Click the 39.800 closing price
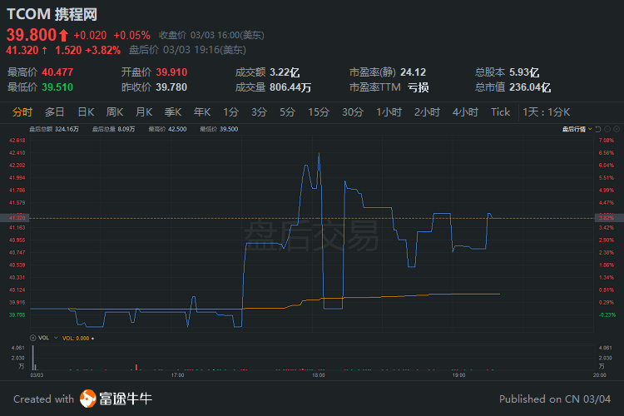The height and width of the screenshot is (416, 624). point(32,35)
